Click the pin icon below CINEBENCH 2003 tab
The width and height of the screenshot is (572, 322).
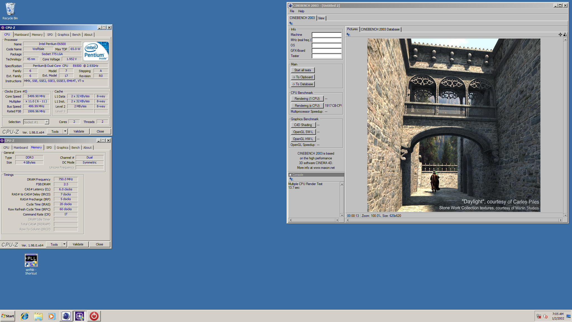coord(291,23)
